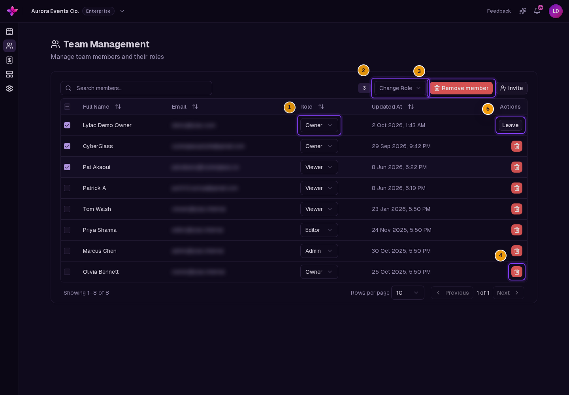Delete Patrick A using the trash icon
Image resolution: width=569 pixels, height=395 pixels.
[x=517, y=188]
